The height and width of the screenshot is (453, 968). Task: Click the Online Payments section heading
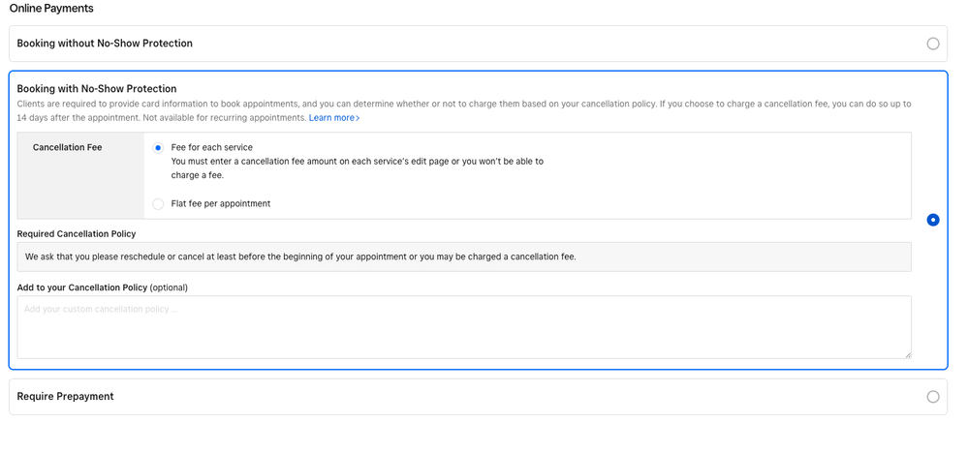51,9
